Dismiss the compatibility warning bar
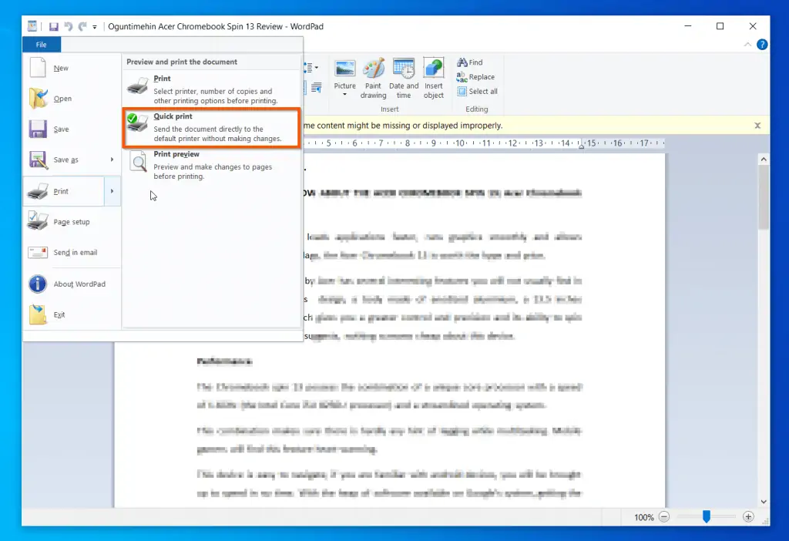This screenshot has height=541, width=789. [757, 125]
